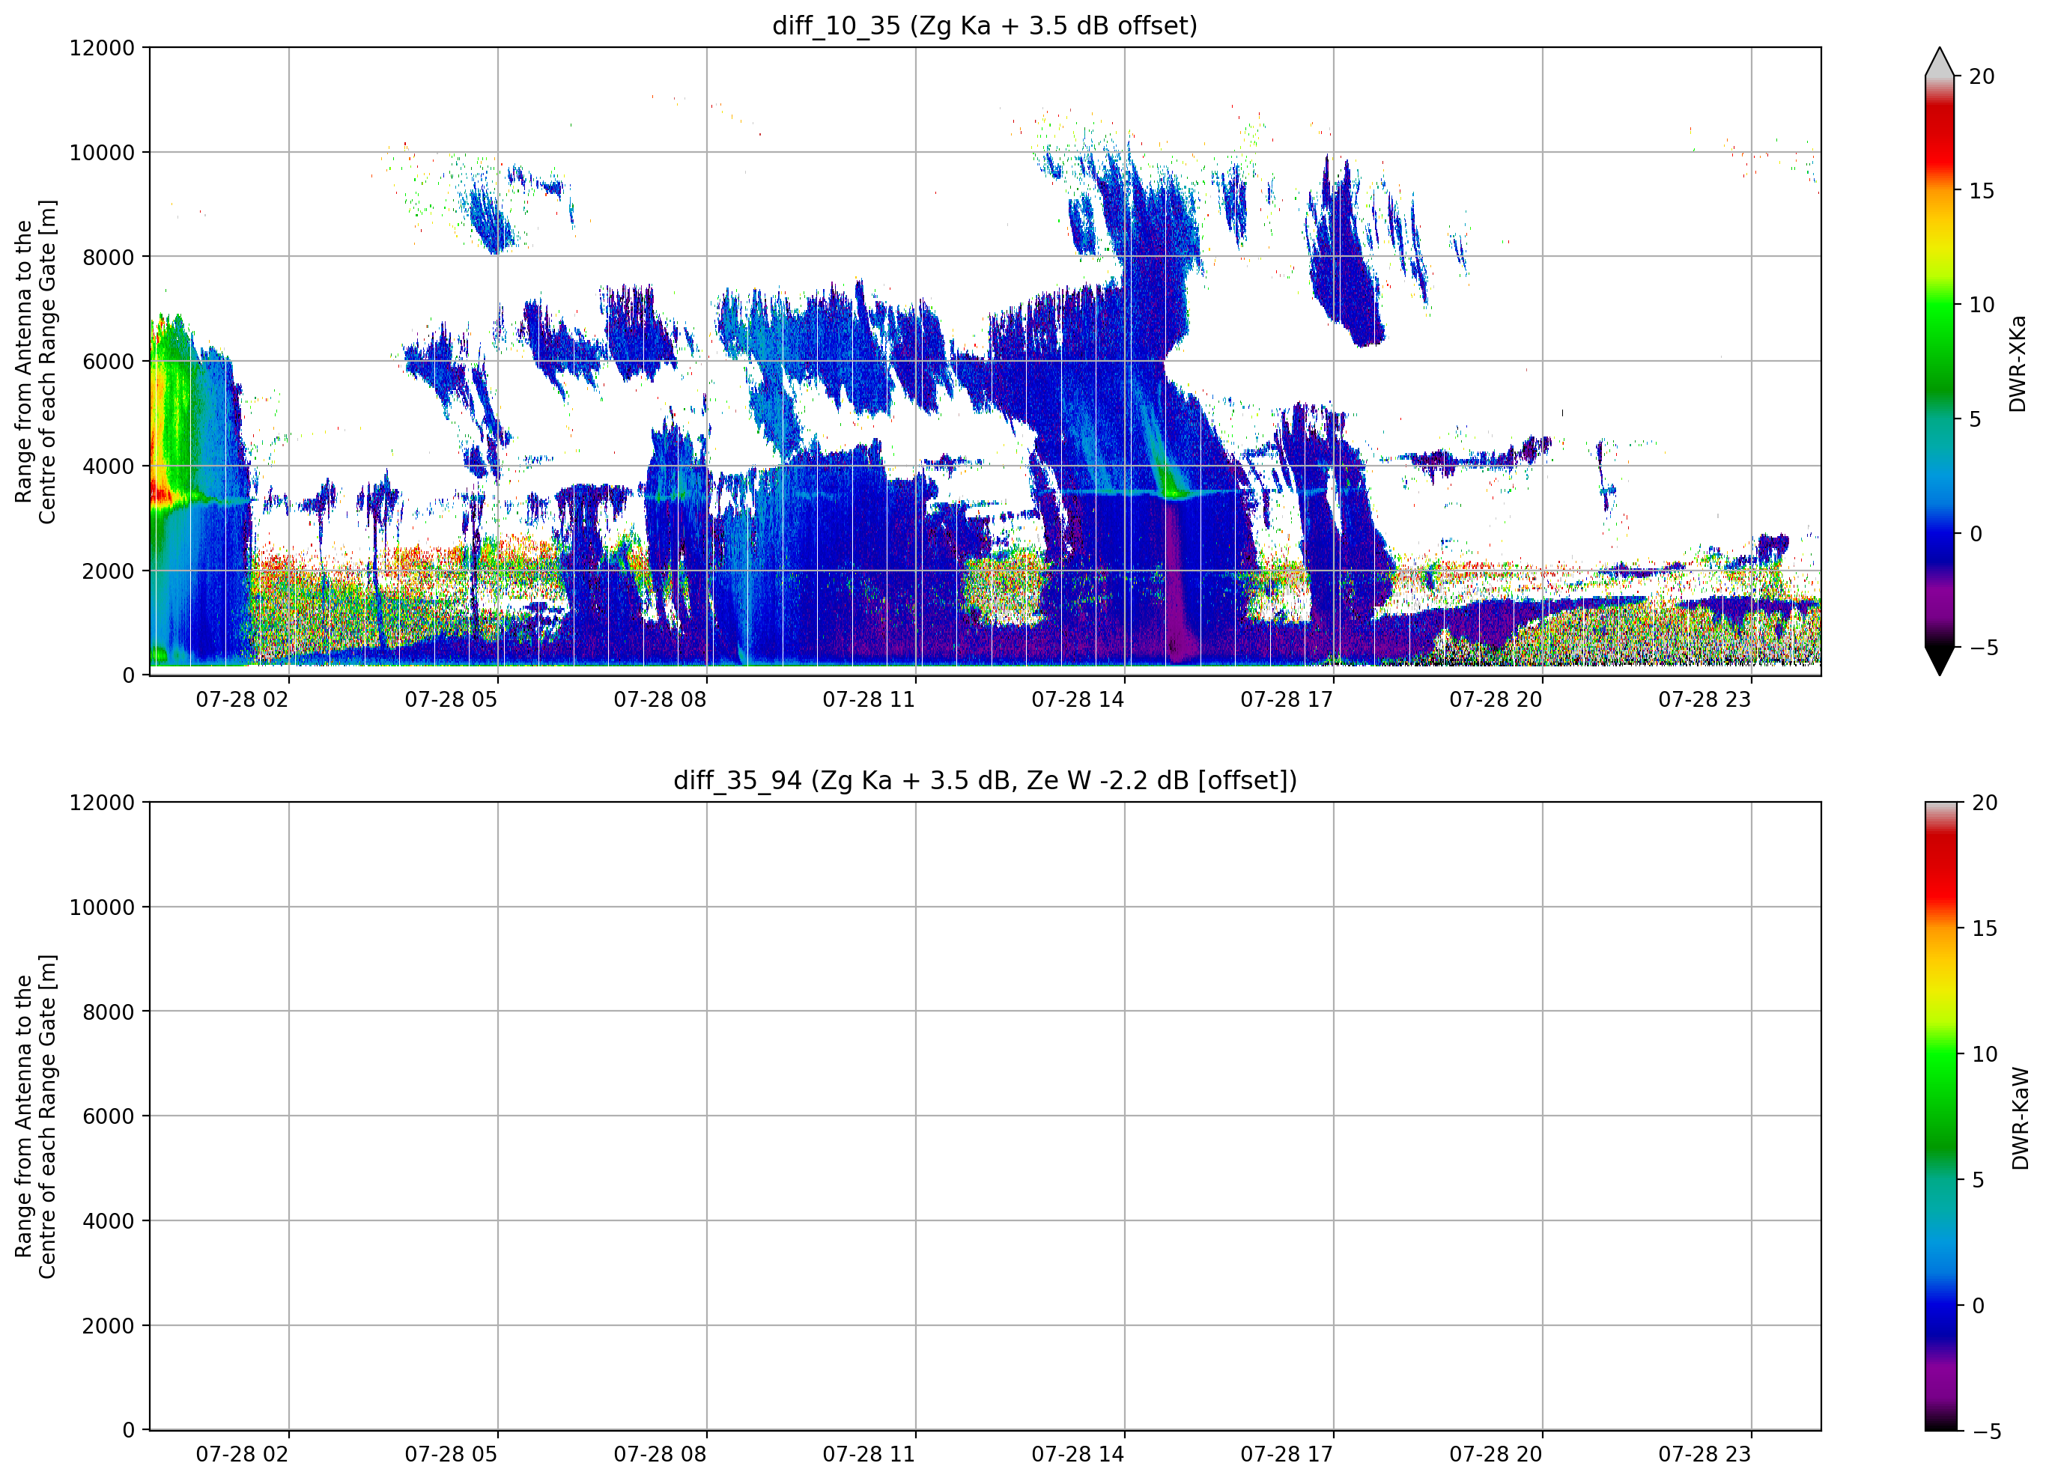This screenshot has height=1481, width=2046.
Task: Click the DWR-XKa colorbar label
Action: pyautogui.click(x=2018, y=363)
